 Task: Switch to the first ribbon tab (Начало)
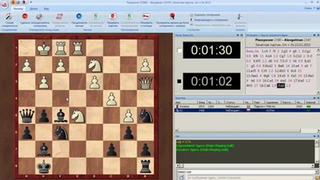[18, 9]
